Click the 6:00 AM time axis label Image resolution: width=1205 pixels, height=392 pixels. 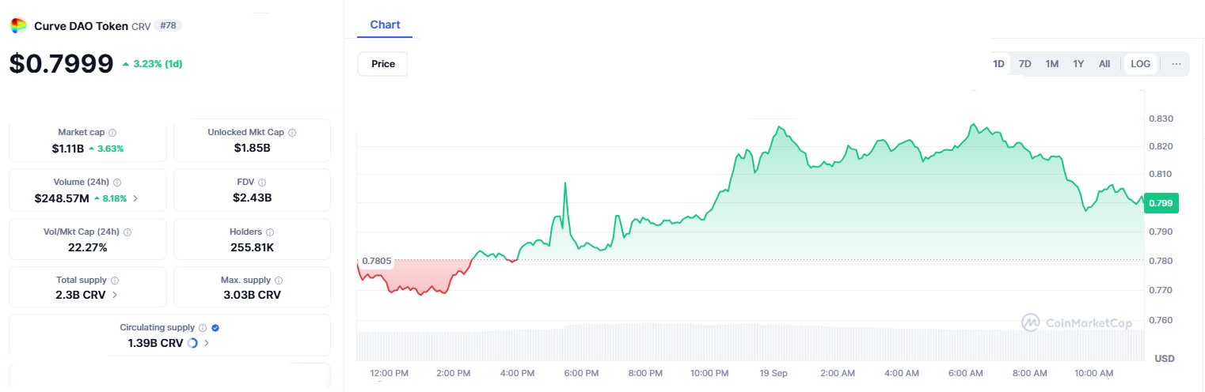pyautogui.click(x=966, y=373)
